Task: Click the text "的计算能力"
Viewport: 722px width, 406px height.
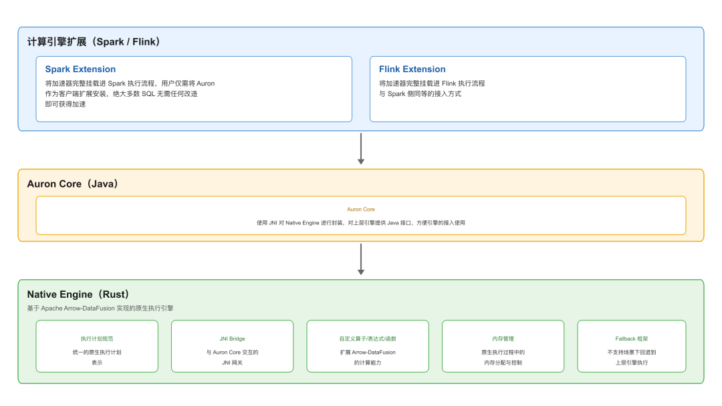Action: [x=368, y=363]
